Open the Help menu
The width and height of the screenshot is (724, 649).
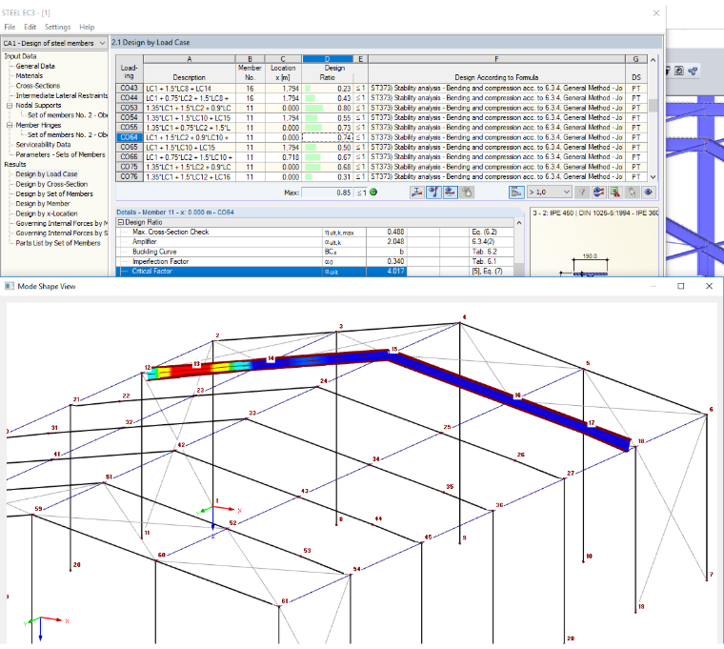tap(87, 27)
